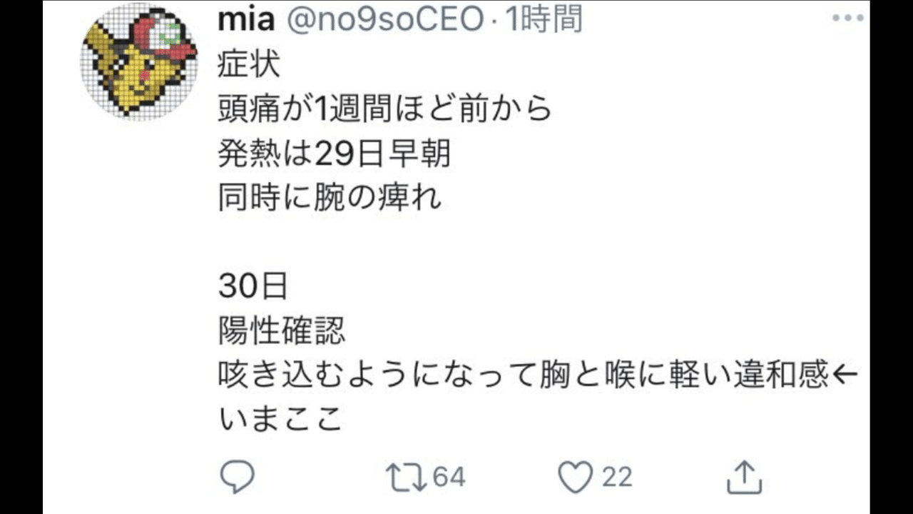Image resolution: width=913 pixels, height=514 pixels.
Task: View the 64 retweets count
Action: pos(449,477)
